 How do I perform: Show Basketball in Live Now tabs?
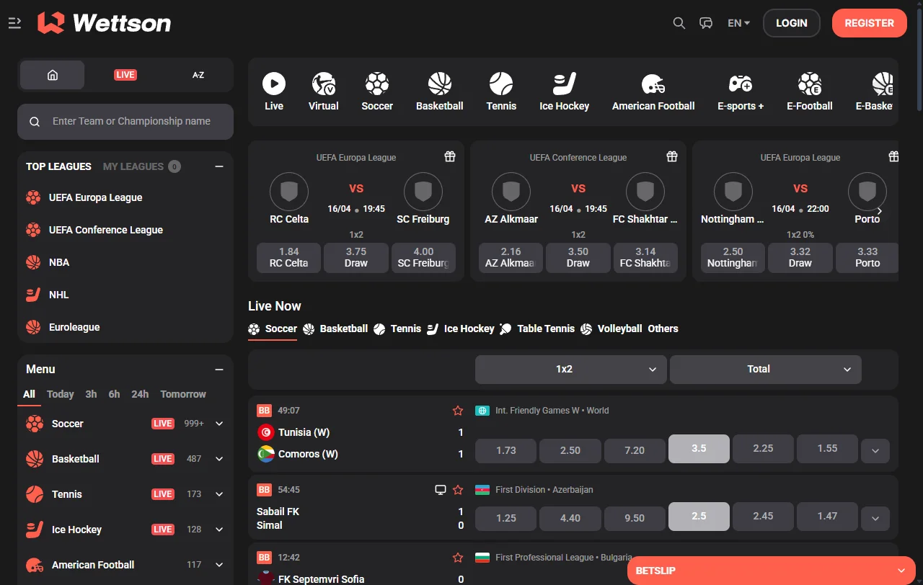335,329
